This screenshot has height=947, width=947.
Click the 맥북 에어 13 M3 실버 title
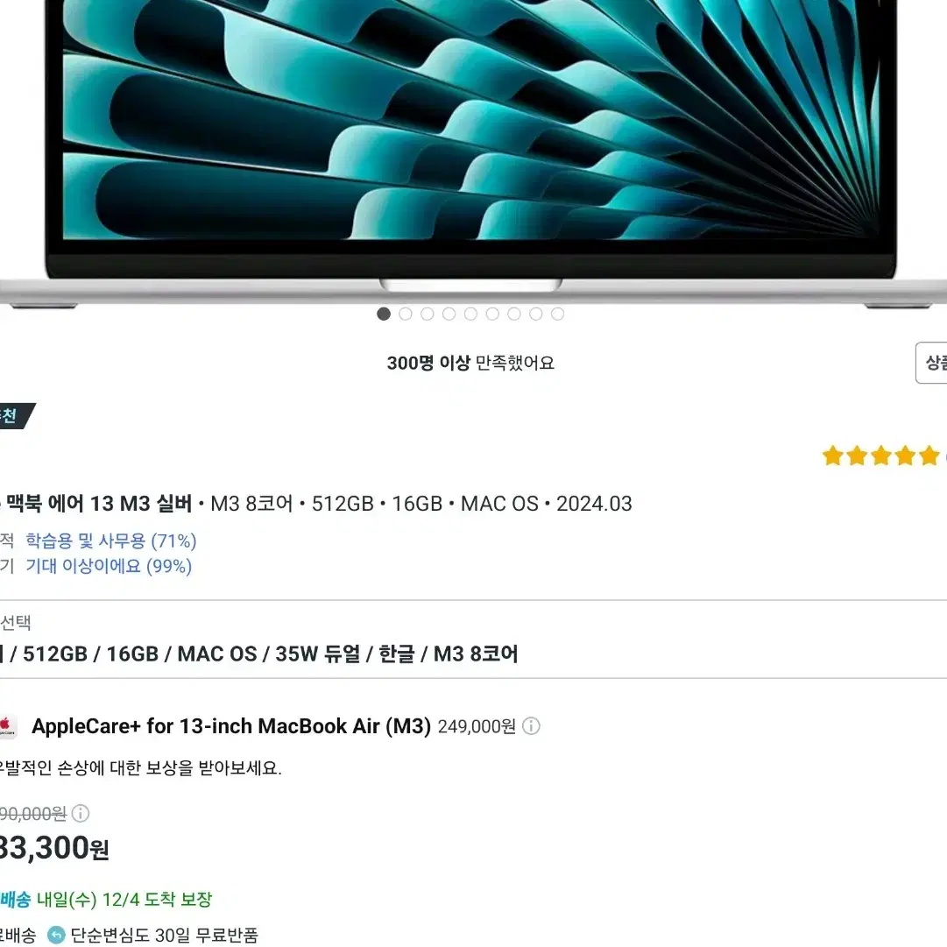98,503
